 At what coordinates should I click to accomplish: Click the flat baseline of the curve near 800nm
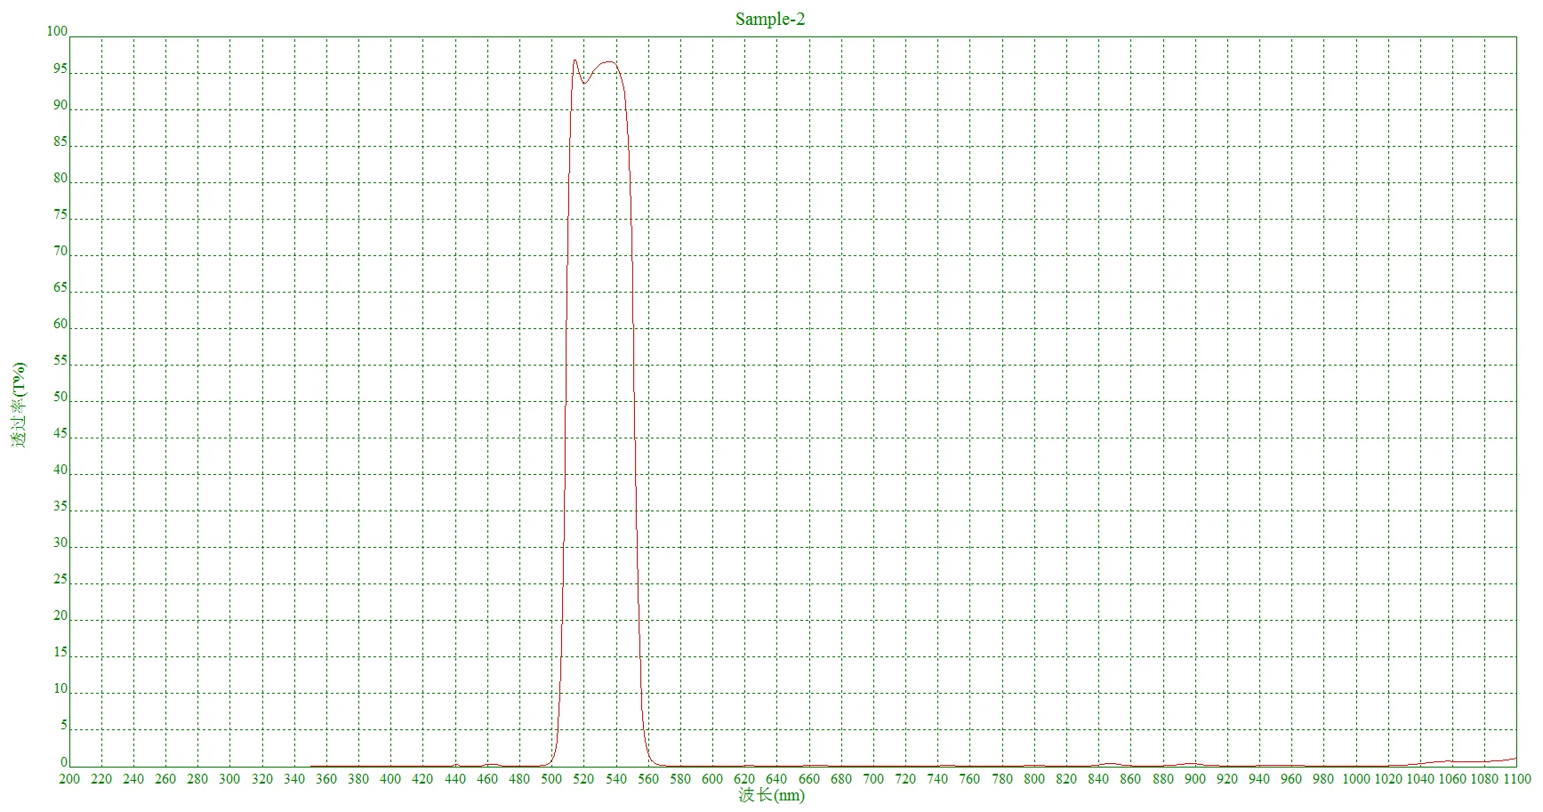[x=1034, y=764]
